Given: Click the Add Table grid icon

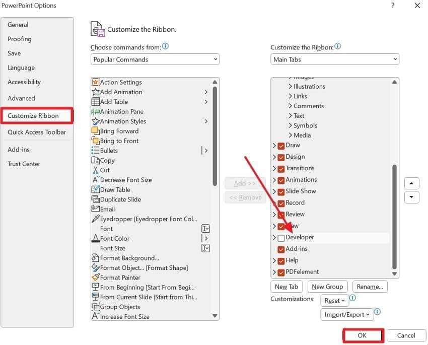Looking at the screenshot, I should tap(96, 102).
